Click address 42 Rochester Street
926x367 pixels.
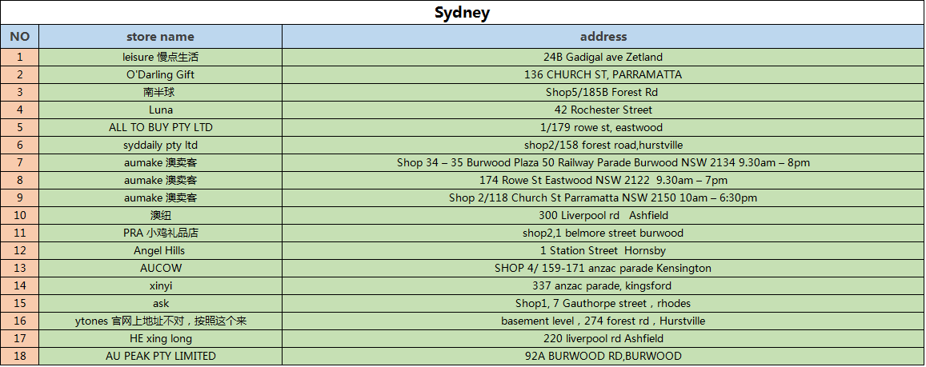coord(603,110)
